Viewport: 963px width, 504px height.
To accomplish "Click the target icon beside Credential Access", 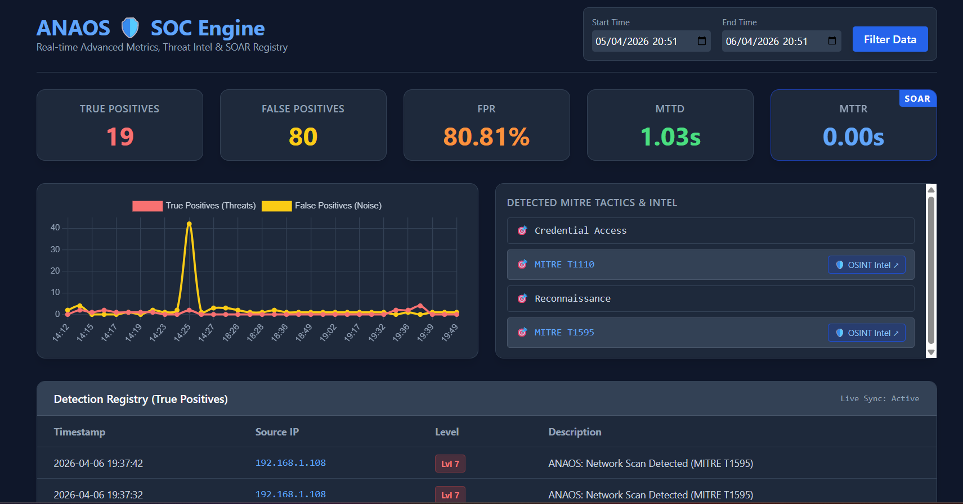I will (522, 230).
